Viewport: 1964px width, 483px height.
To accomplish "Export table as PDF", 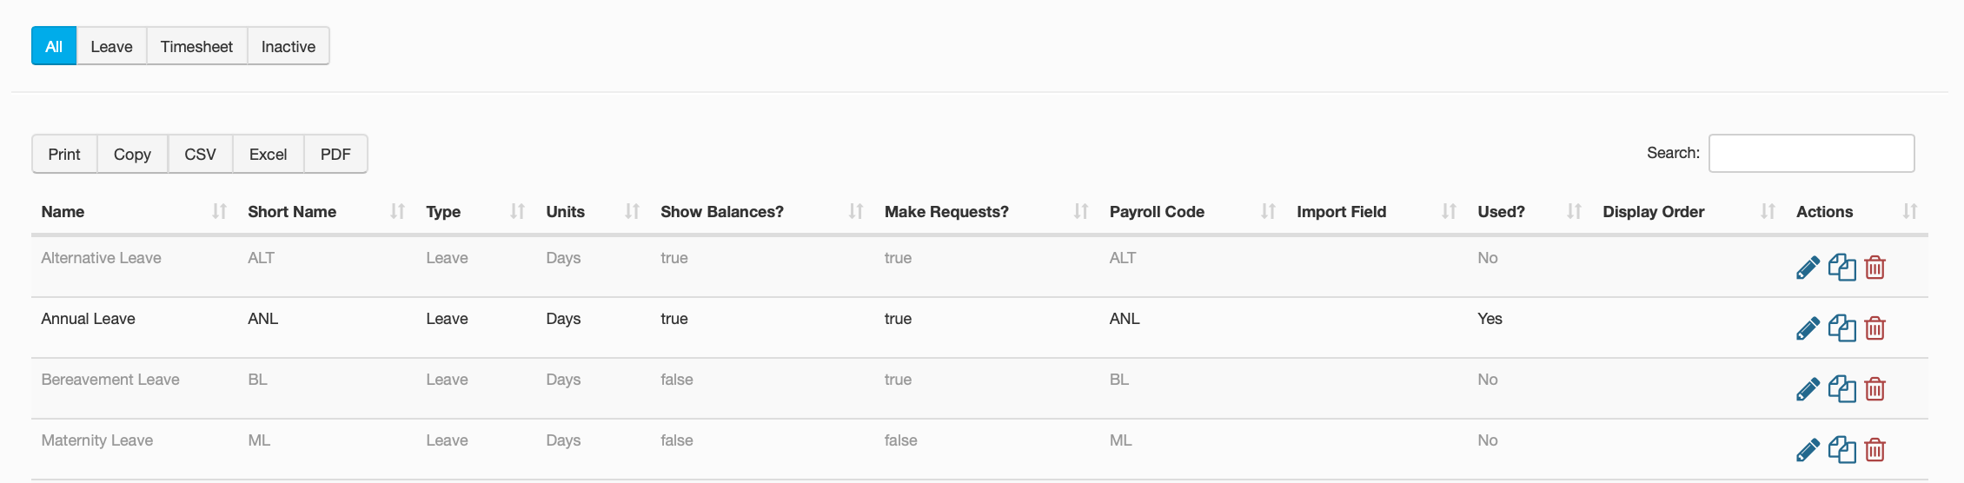I will point(335,155).
